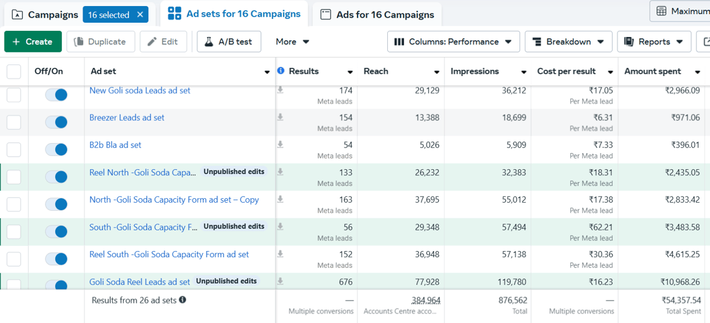Toggle off South Goli Soda Capacity ad set
Screen dimensions: 710x323
[56, 232]
